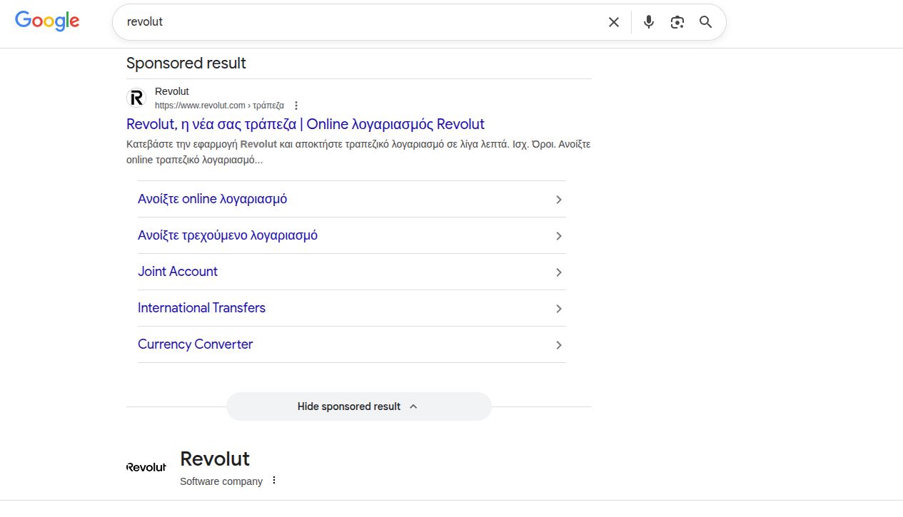Viewport: 903px width, 517px height.
Task: Expand chevron for International Transfers row
Action: click(x=559, y=309)
